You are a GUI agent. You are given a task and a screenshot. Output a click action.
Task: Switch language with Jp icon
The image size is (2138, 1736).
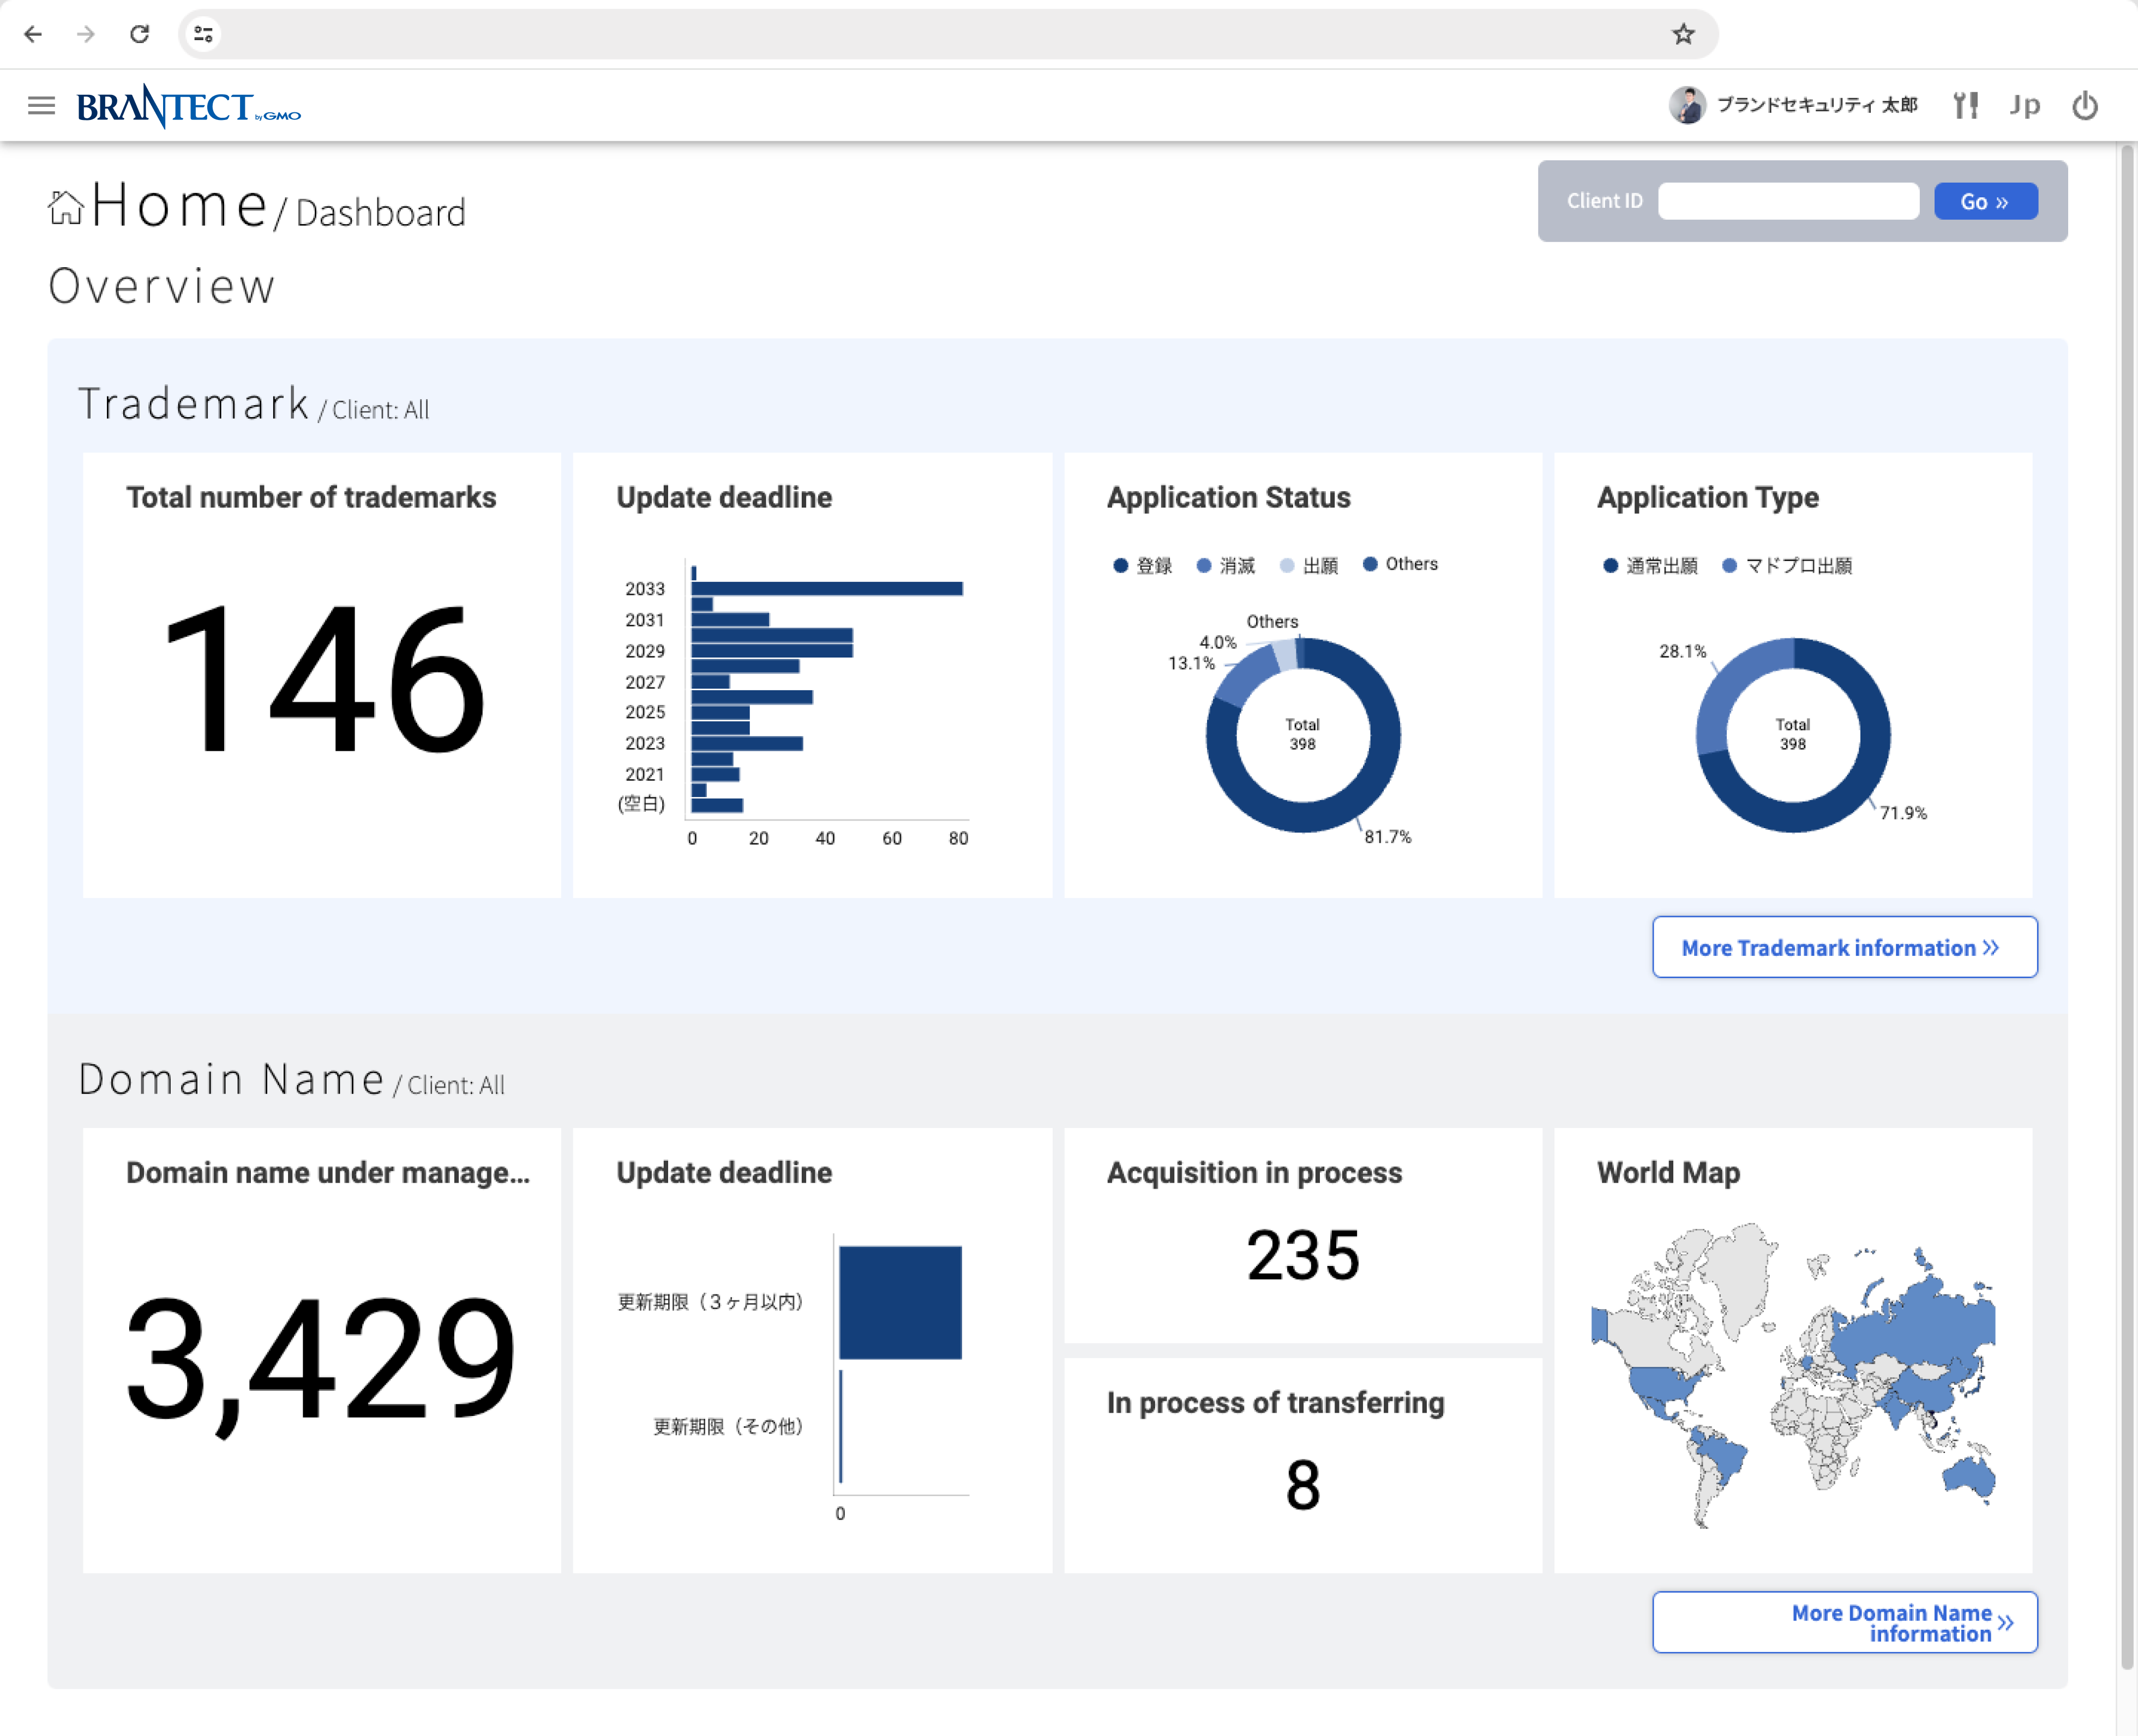pos(2024,105)
